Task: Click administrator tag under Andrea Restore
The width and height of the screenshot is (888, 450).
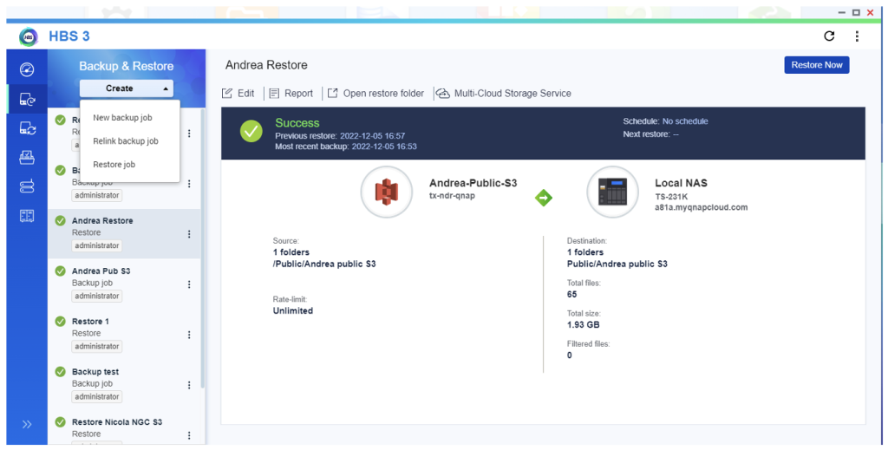Action: click(x=97, y=245)
